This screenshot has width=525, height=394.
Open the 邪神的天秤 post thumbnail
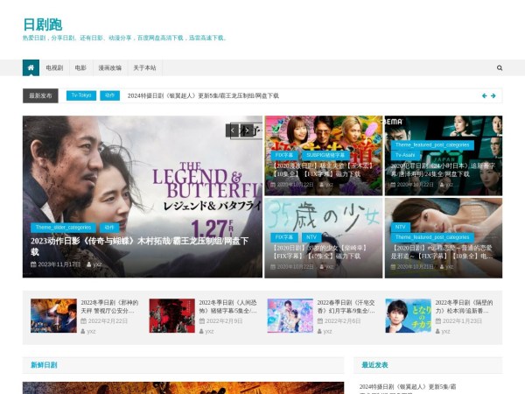53,316
